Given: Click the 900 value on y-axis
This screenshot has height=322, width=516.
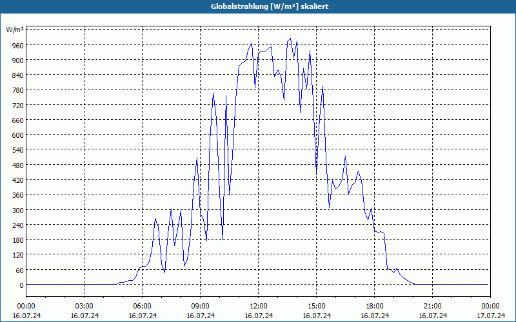Looking at the screenshot, I should pyautogui.click(x=18, y=61).
